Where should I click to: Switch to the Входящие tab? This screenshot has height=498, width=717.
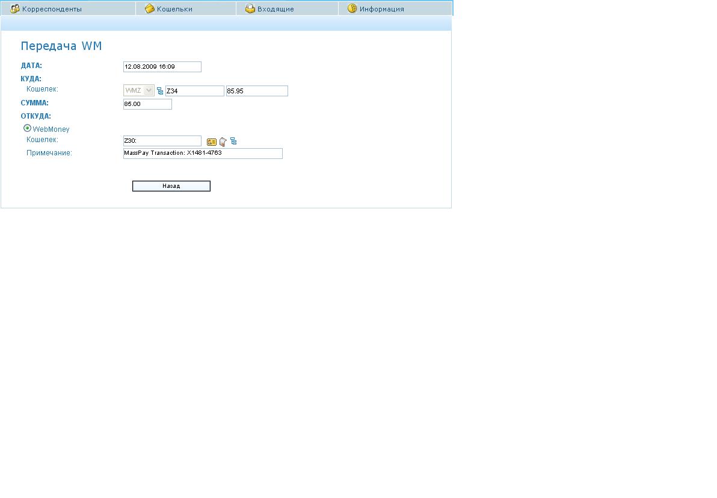point(287,8)
